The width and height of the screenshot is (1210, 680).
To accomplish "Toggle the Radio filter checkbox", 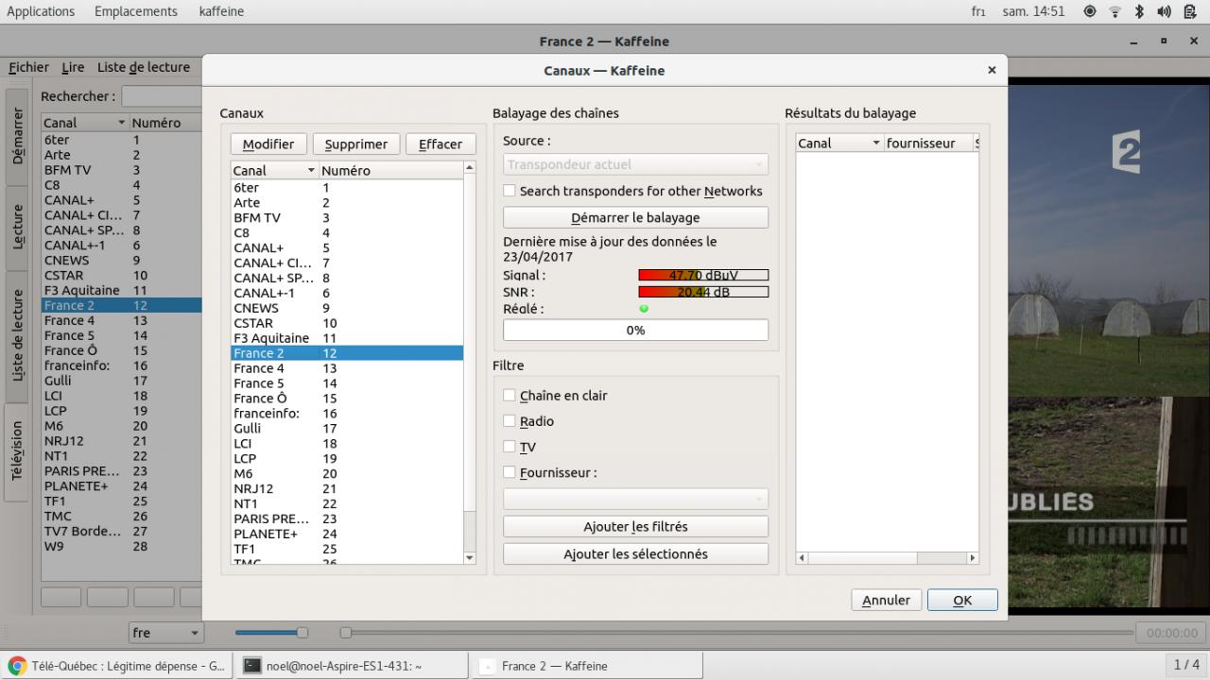I will (x=528, y=421).
